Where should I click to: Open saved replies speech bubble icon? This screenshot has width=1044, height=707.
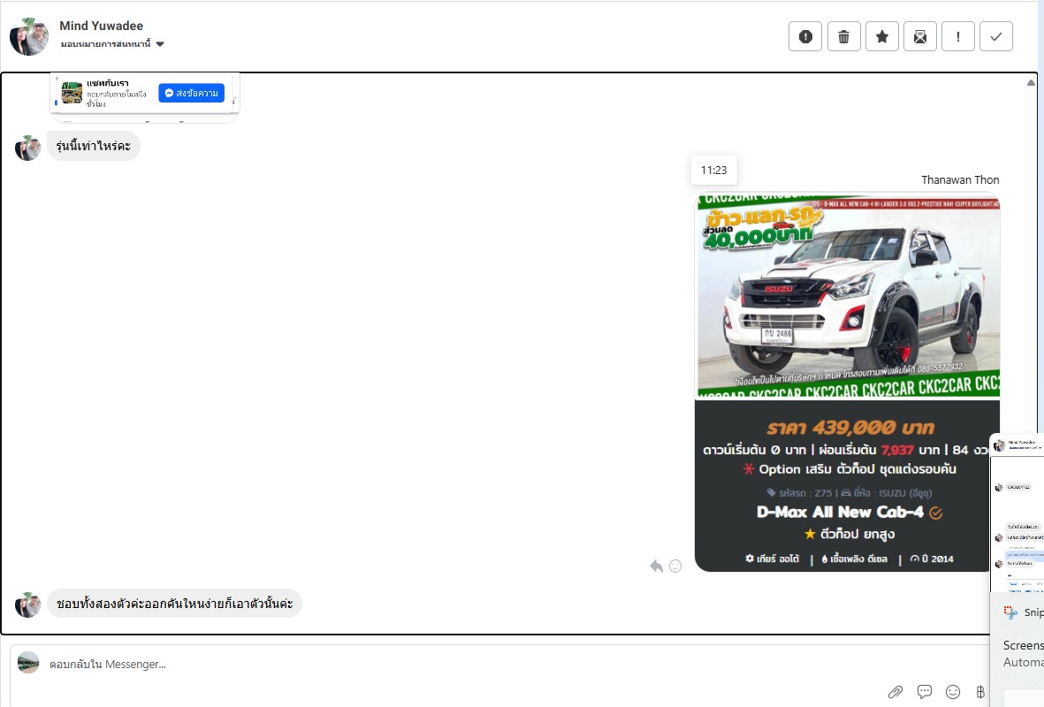(x=924, y=692)
